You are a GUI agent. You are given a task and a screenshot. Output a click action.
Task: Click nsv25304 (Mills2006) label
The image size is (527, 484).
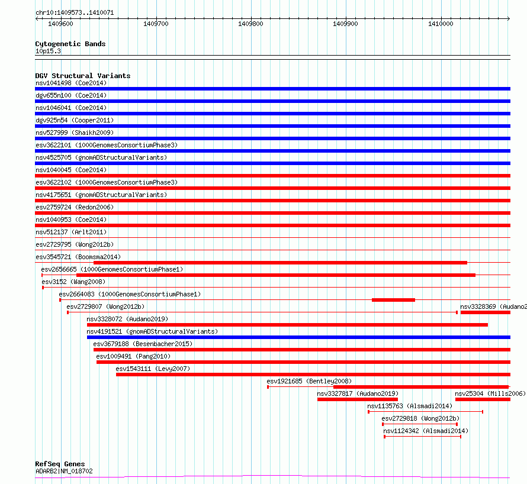click(490, 393)
